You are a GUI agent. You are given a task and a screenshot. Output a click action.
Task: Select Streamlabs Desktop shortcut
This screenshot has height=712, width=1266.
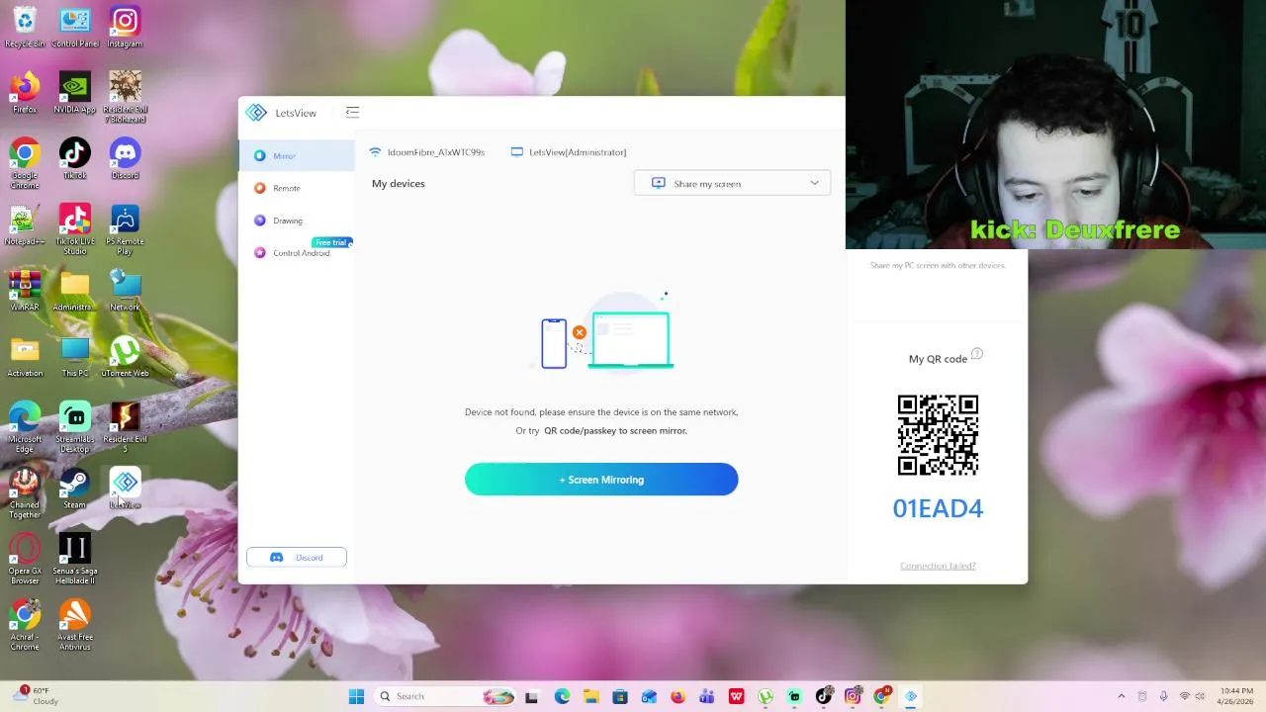click(75, 427)
